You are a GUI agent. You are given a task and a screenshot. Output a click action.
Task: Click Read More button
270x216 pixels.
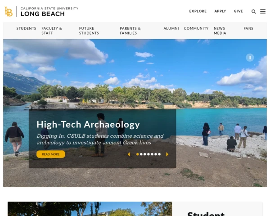click(x=51, y=154)
